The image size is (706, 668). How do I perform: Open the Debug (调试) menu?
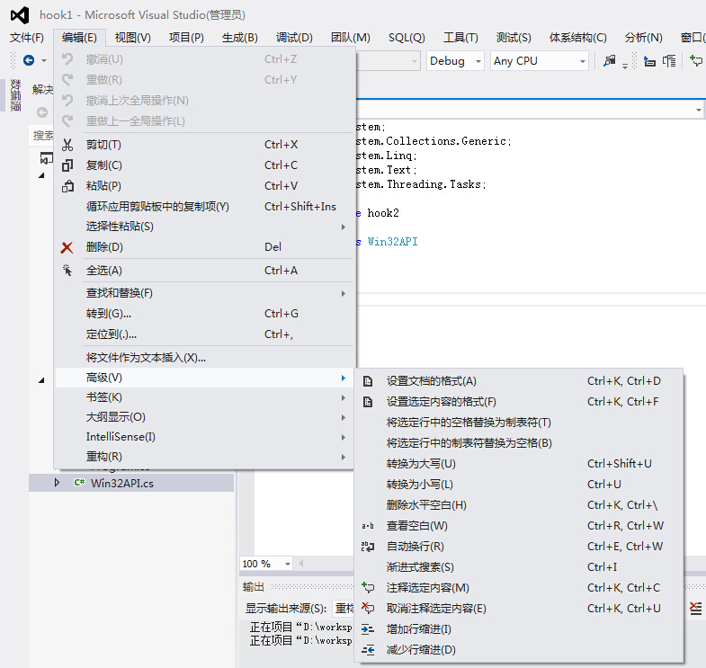pos(294,38)
